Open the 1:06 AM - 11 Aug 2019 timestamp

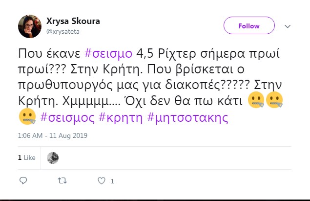coord(53,135)
